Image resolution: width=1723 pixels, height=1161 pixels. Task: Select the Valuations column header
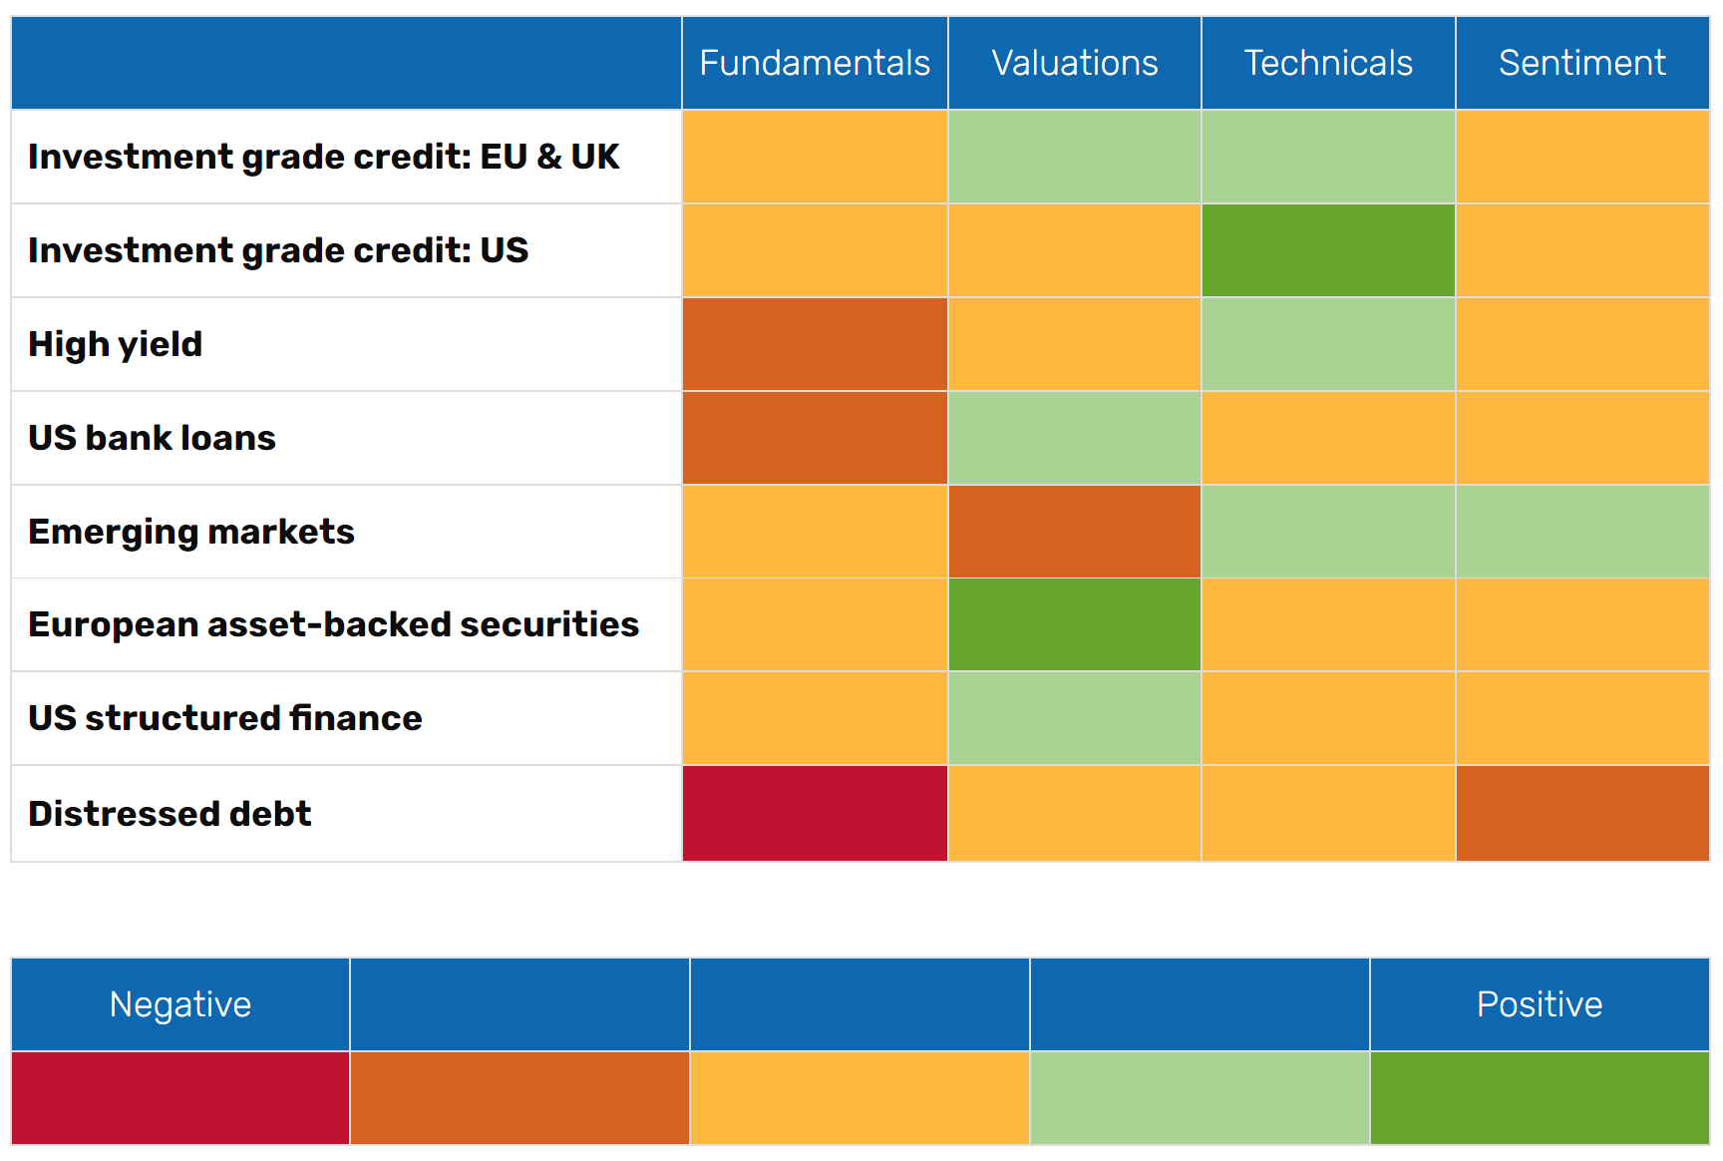[x=1074, y=63]
